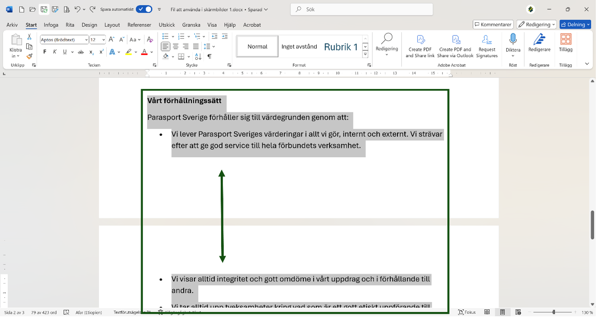This screenshot has height=318, width=598.
Task: Apply yellow text highlight color
Action: point(128,52)
